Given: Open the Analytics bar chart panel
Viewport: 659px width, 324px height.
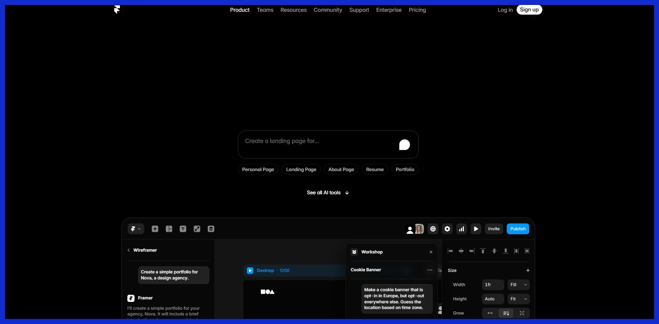Looking at the screenshot, I should 461,229.
